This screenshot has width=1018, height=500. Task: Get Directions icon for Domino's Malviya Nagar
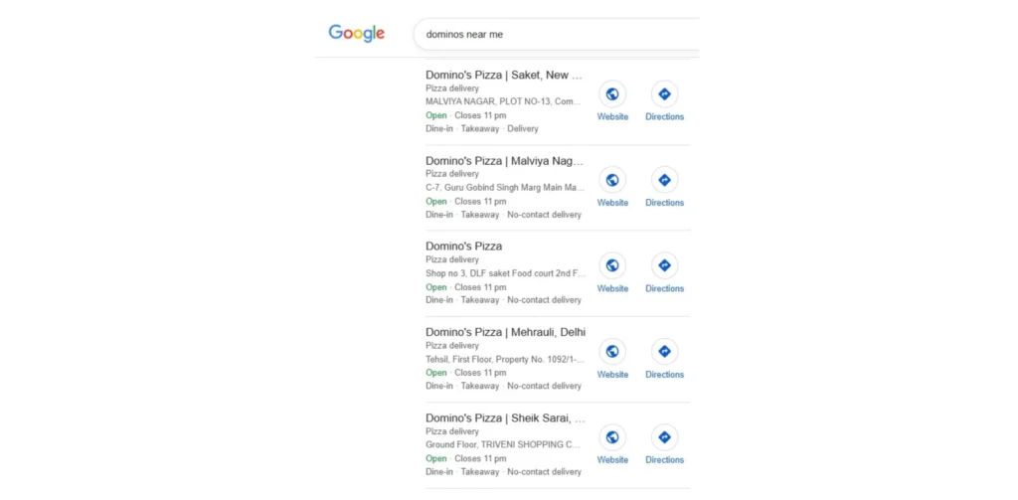click(664, 180)
